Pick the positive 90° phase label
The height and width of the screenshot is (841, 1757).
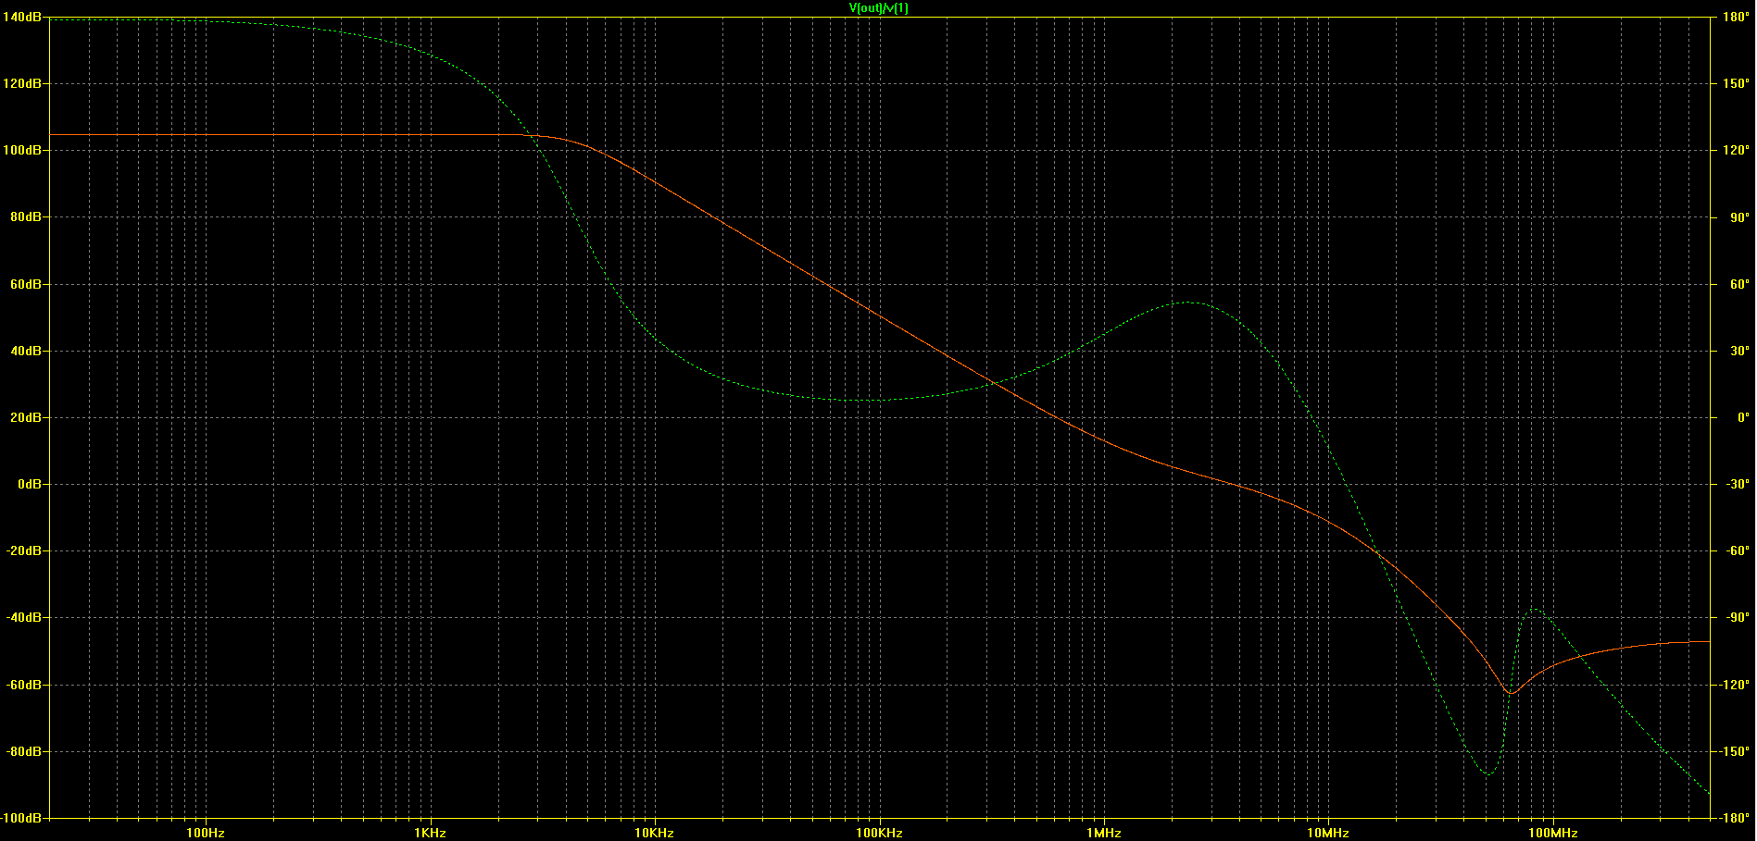pyautogui.click(x=1738, y=217)
